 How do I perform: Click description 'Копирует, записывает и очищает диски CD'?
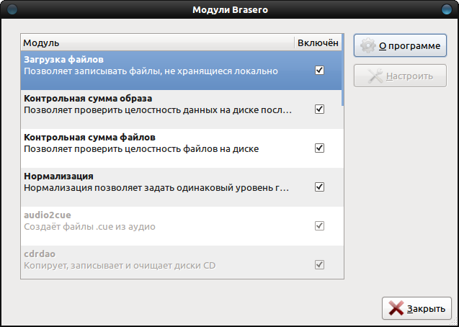[x=120, y=266]
